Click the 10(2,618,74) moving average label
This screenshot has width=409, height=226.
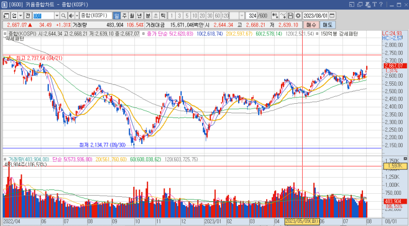coord(210,34)
